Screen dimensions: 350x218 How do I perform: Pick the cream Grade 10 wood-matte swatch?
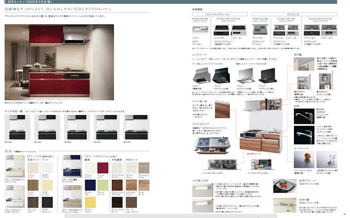coord(33,168)
